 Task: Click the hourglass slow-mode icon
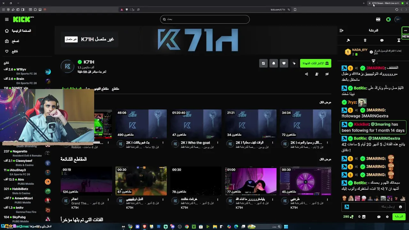coord(399,41)
